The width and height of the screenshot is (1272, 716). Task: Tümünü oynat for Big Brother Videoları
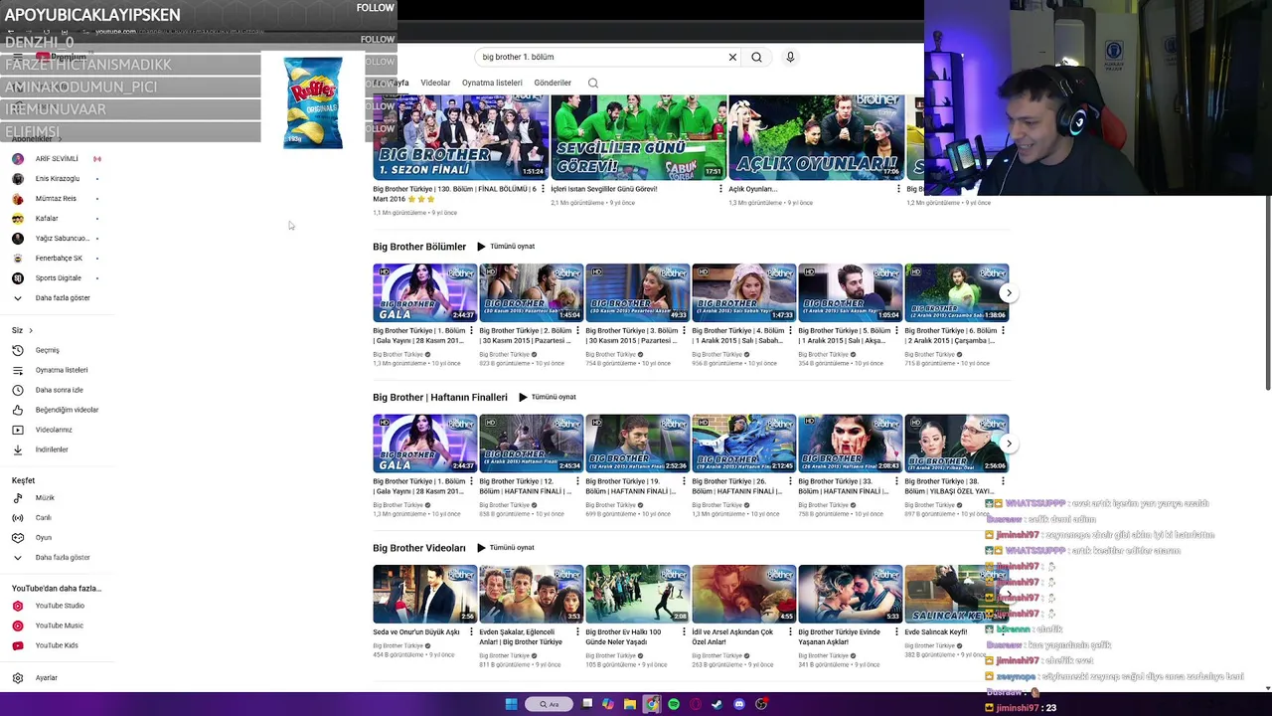506,548
